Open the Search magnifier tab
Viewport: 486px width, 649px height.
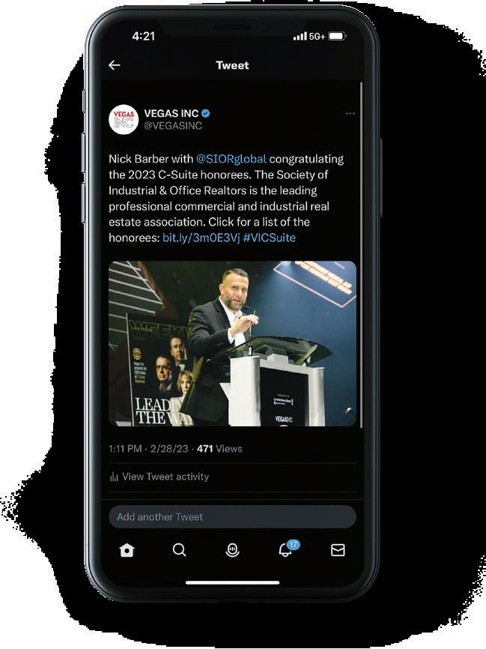[x=179, y=550]
